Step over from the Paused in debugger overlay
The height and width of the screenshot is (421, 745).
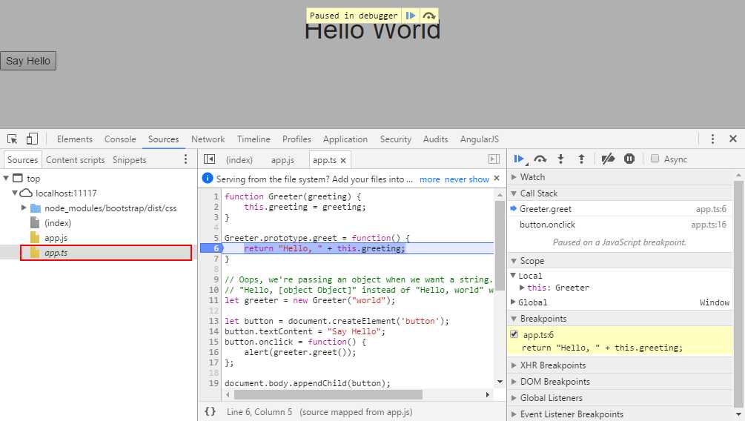click(x=428, y=16)
